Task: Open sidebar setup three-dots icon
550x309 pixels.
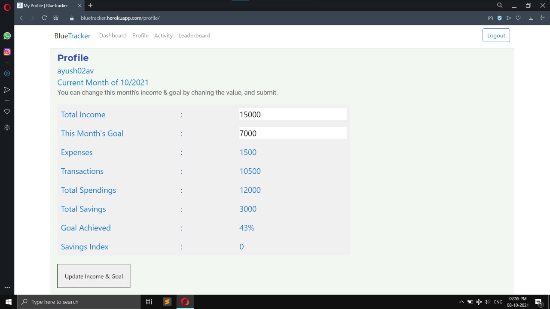Action: click(x=7, y=288)
